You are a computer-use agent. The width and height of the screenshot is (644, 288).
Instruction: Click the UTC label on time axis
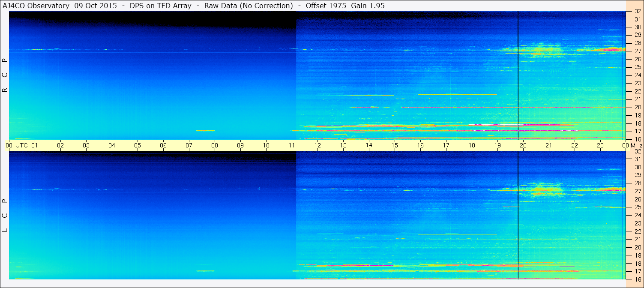[21, 145]
